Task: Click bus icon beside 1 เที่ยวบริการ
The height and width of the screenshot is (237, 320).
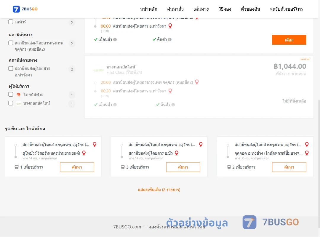Action: coord(17,167)
